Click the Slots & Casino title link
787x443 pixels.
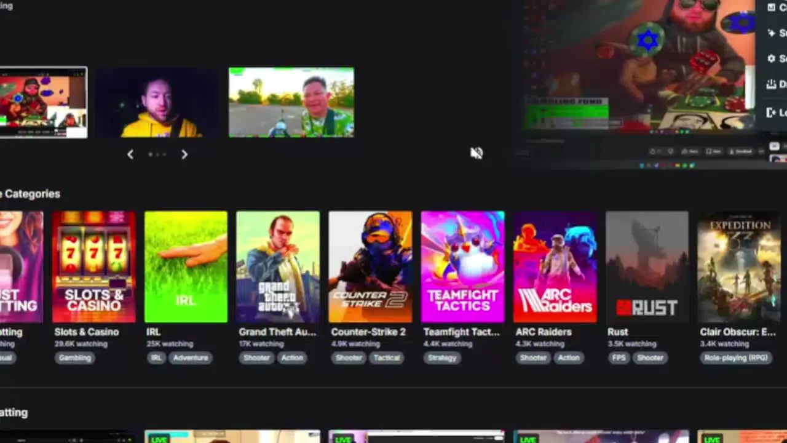coord(87,332)
